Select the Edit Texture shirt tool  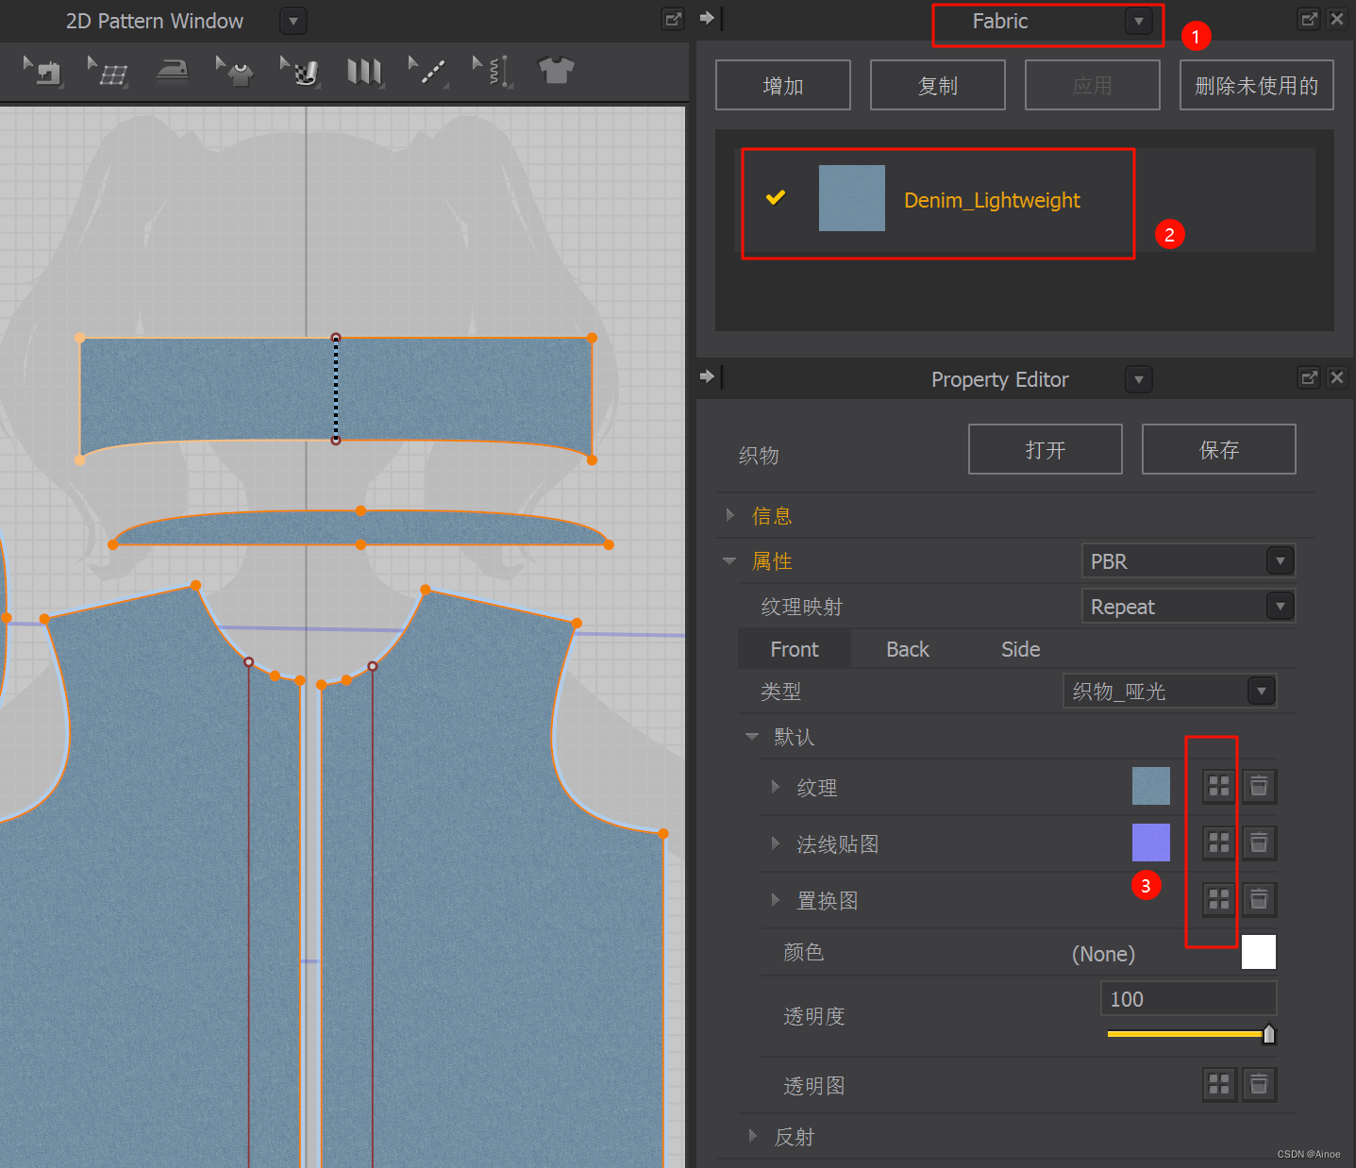pyautogui.click(x=236, y=71)
